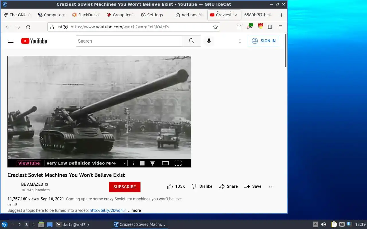
Task: Expand the ViewTube video format dropdown
Action: pyautogui.click(x=86, y=163)
